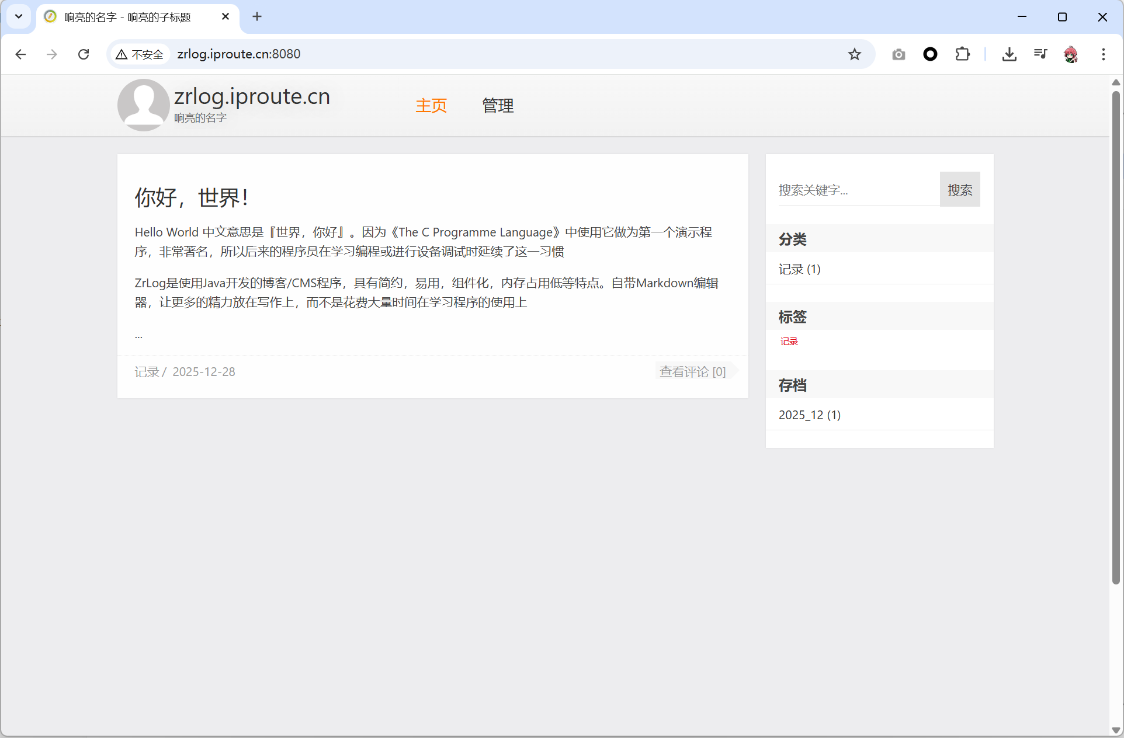The image size is (1124, 738).
Task: Open the extensions puzzle-piece menu
Action: coord(962,54)
